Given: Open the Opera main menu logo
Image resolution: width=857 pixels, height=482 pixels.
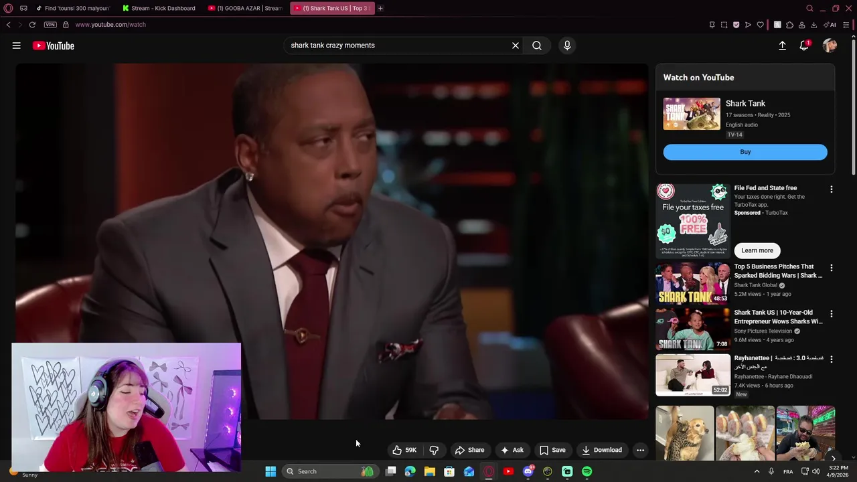Looking at the screenshot, I should click(x=8, y=8).
